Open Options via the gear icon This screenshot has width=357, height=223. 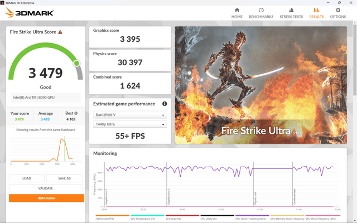click(x=338, y=10)
